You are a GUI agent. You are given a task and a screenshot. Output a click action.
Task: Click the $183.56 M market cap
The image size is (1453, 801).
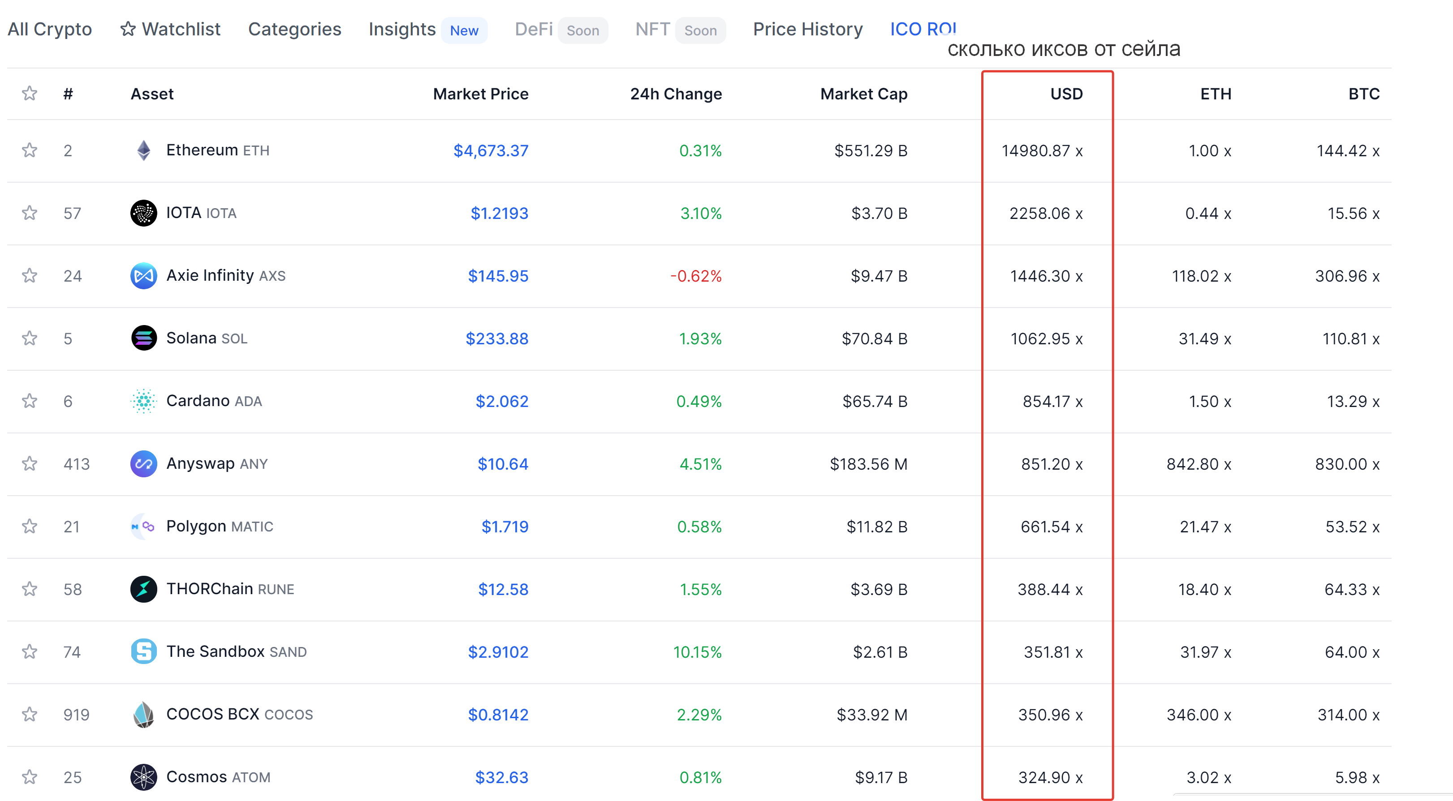[x=869, y=464]
